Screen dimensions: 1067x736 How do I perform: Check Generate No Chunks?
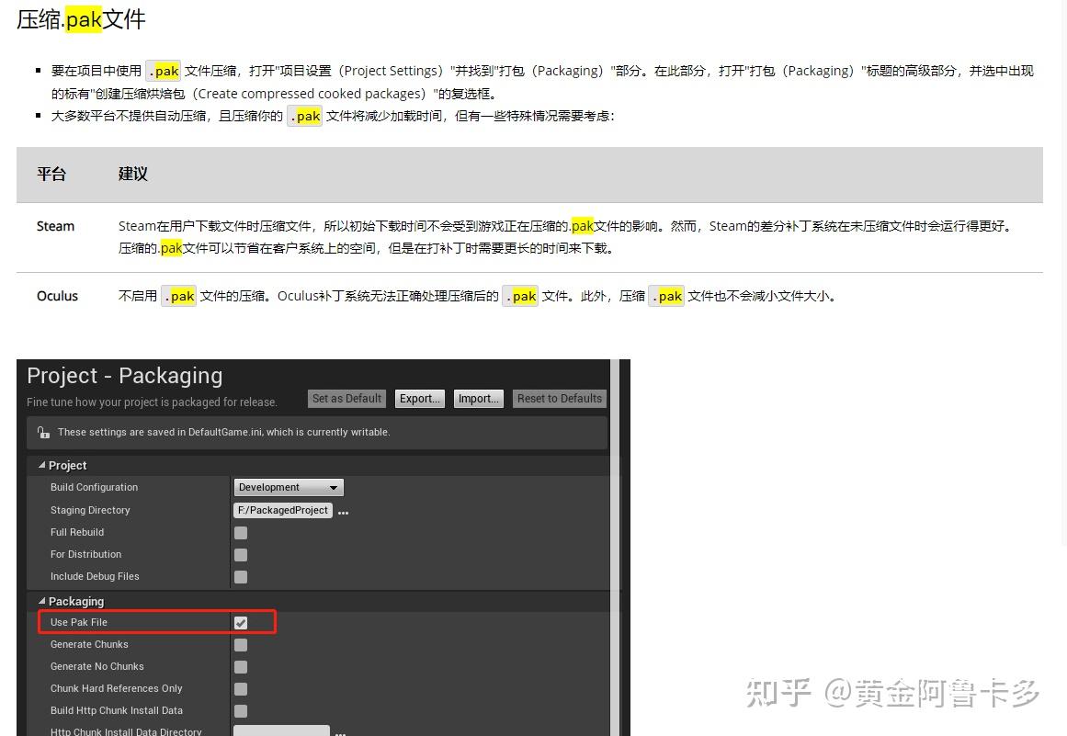pyautogui.click(x=240, y=666)
